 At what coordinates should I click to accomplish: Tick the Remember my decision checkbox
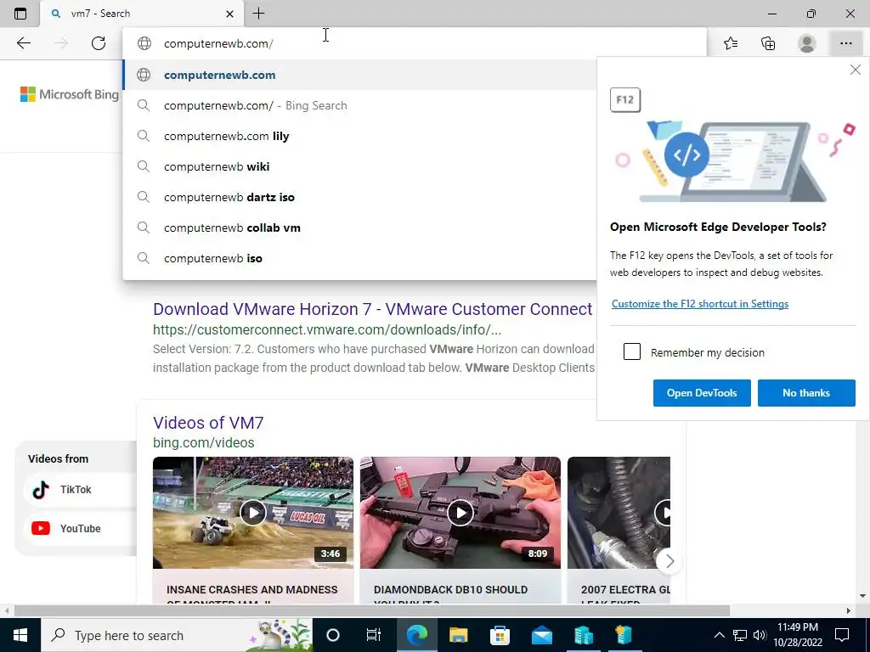(x=632, y=351)
